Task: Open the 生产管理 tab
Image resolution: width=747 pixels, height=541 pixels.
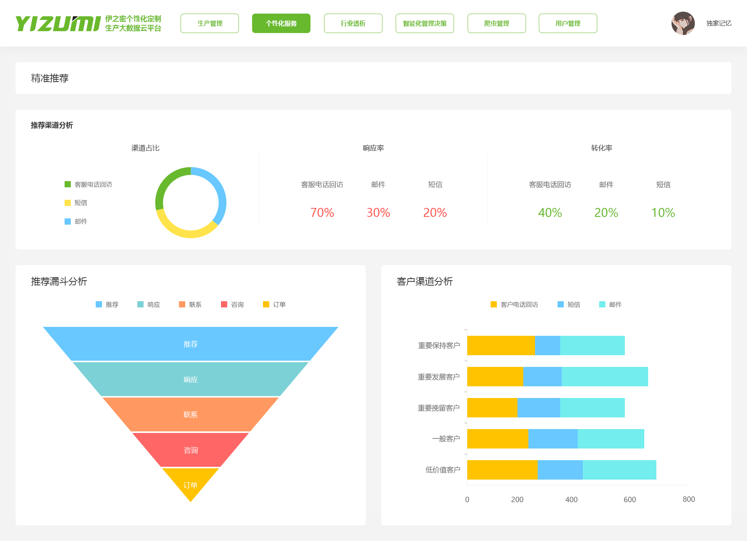Action: pos(210,23)
